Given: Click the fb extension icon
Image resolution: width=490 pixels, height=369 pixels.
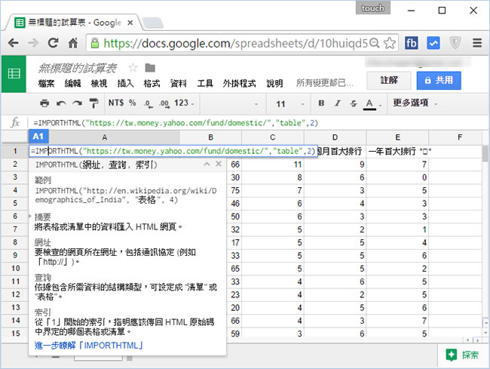Looking at the screenshot, I should [x=412, y=43].
